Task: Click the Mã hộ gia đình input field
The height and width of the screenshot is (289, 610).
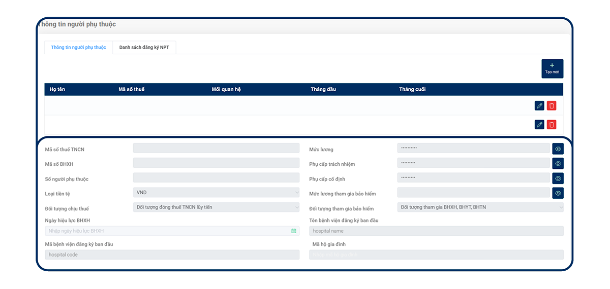Action: tap(436, 255)
